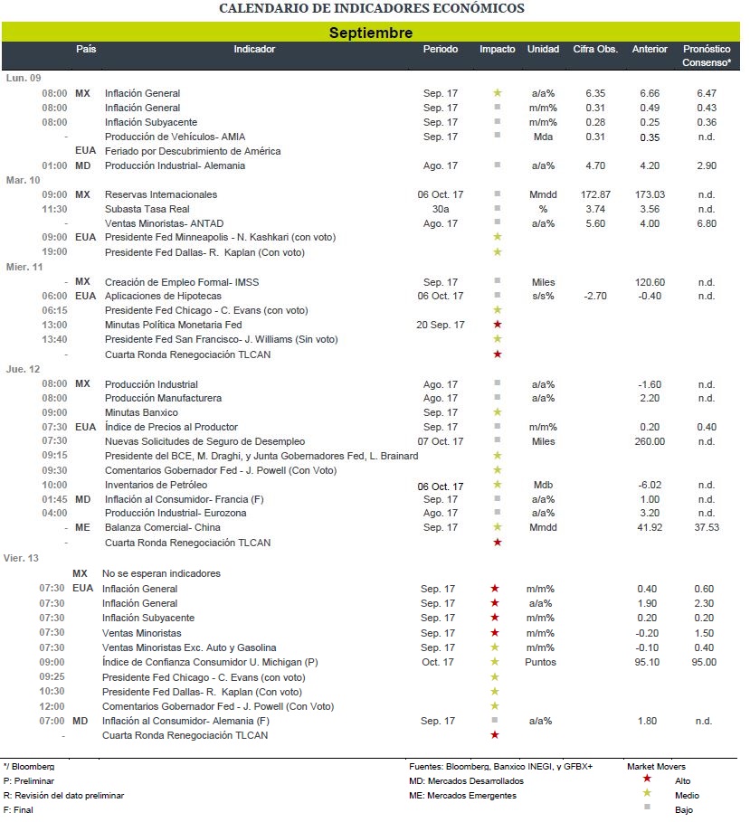This screenshot has height=822, width=750.
Task: Click the gray square for Inflación al Consumidor- Alemania (F)
Action: click(495, 720)
